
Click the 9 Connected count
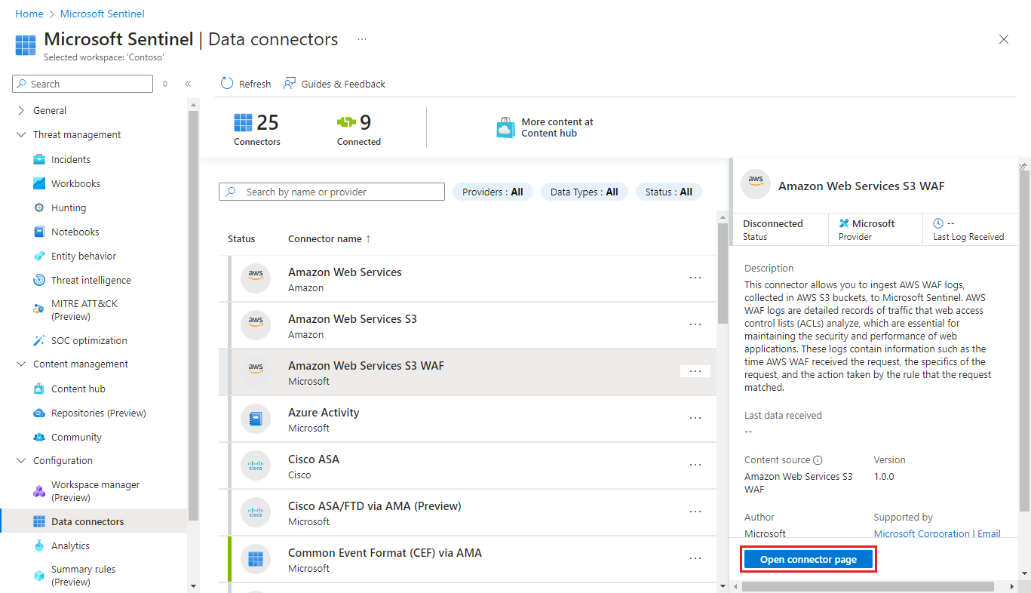[x=358, y=129]
